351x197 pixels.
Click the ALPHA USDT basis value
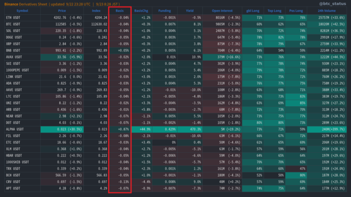[x=123, y=129]
